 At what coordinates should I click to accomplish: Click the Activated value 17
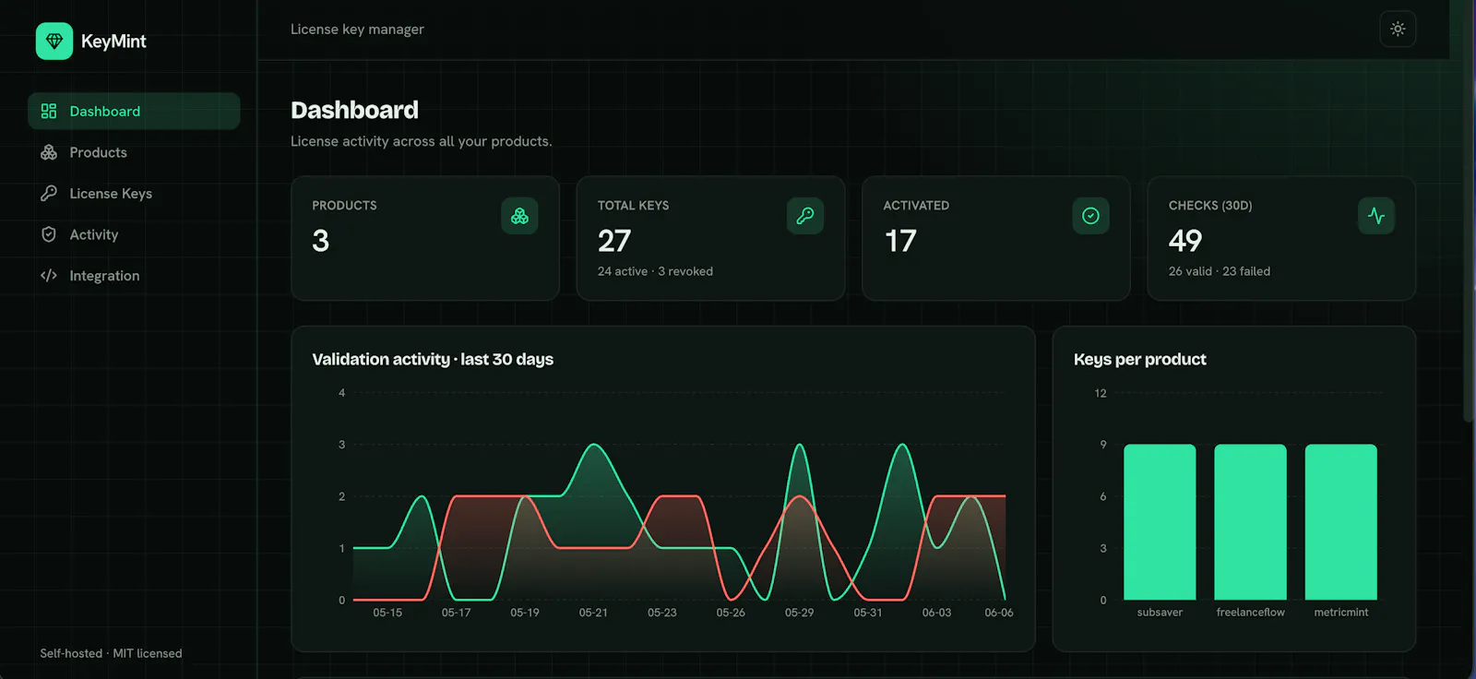coord(900,241)
